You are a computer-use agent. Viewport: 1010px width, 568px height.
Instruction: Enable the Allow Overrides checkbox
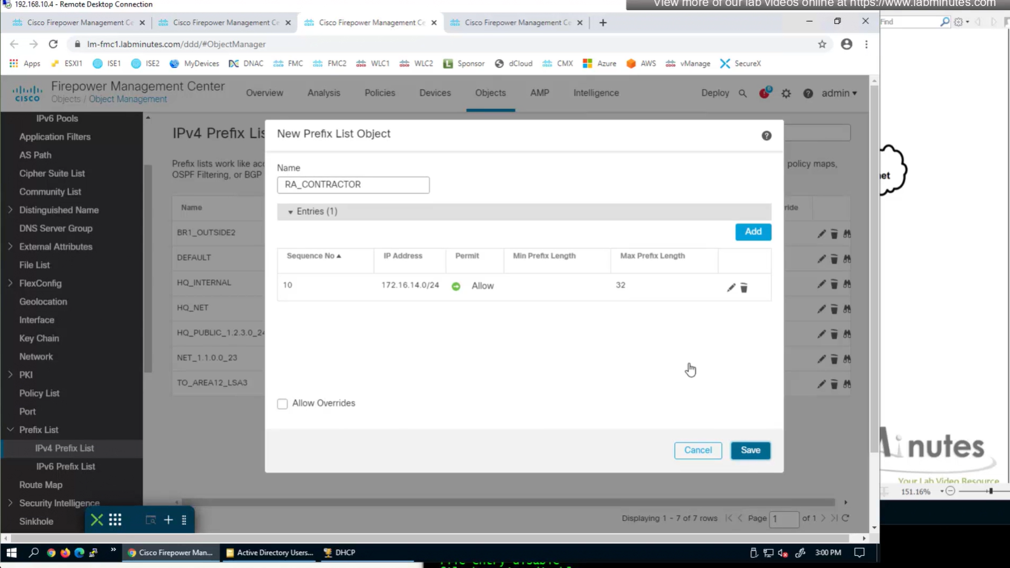[x=283, y=404]
